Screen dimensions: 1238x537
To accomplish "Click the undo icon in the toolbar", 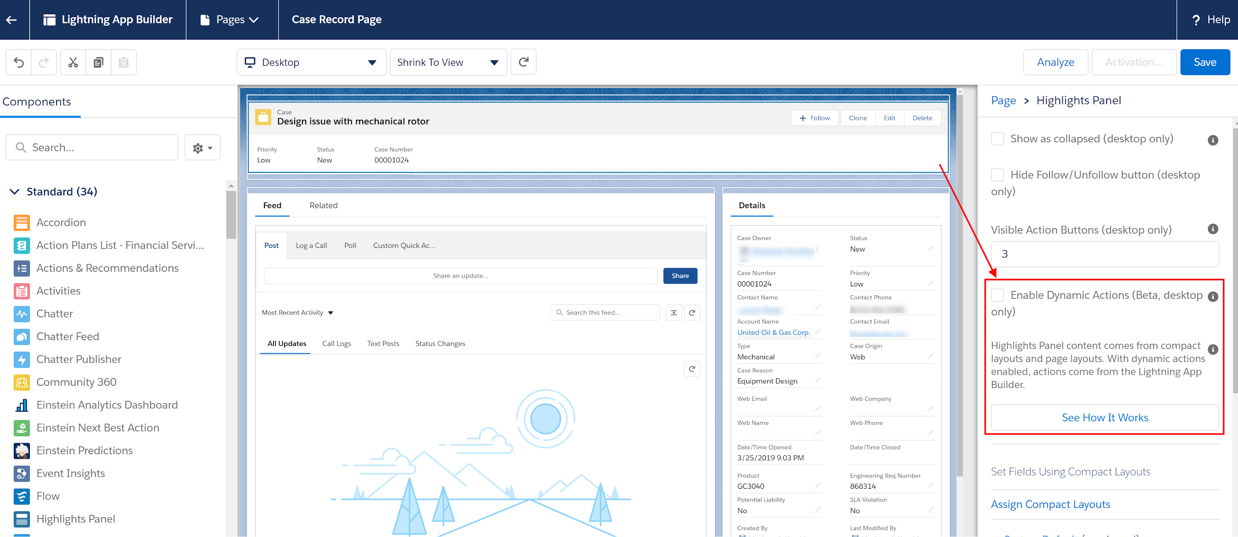I will (x=18, y=62).
